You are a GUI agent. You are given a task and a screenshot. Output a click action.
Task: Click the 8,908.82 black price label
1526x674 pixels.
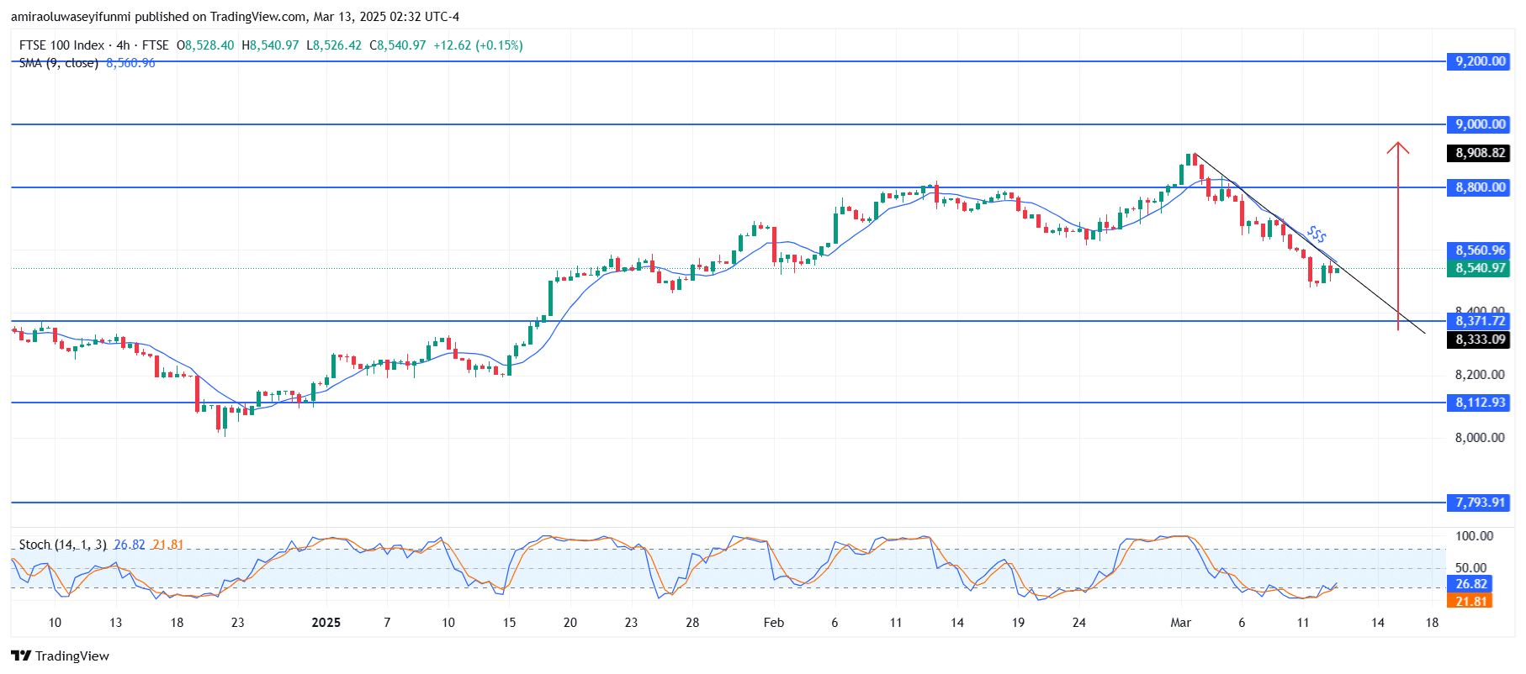point(1480,153)
